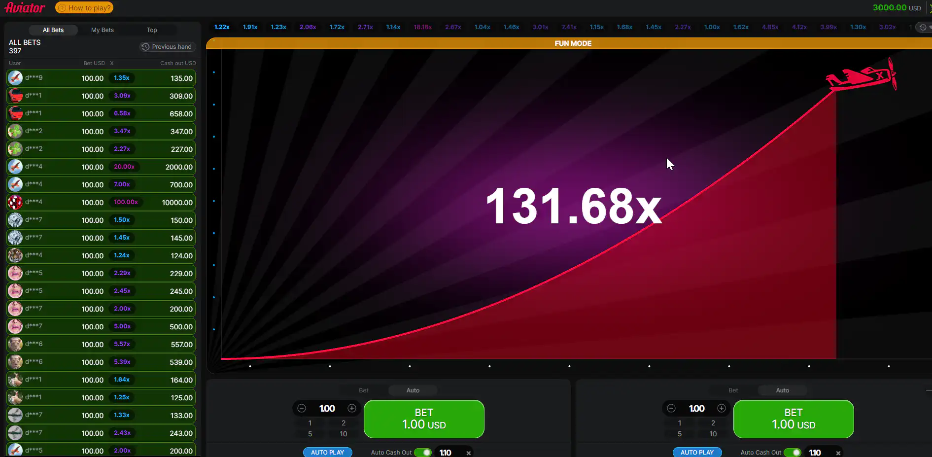This screenshot has width=932, height=457.
Task: Click the clock icon on Previous hand
Action: coord(145,46)
